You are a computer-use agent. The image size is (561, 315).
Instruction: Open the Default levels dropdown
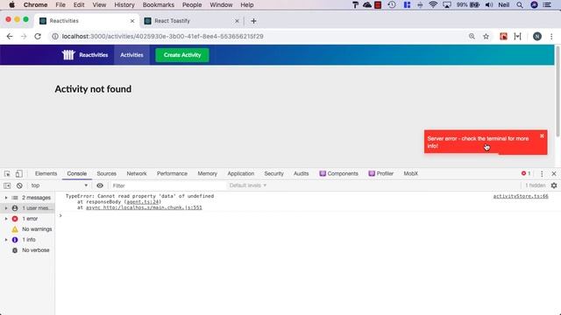click(x=247, y=185)
